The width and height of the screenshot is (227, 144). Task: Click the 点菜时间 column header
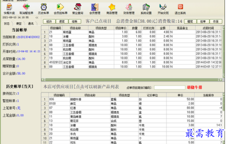pos(208,28)
